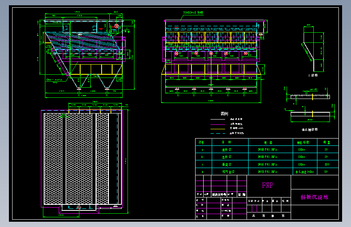This screenshot has width=351, height=227.
Task: Click the 图例 legend heading
Action: click(224, 114)
